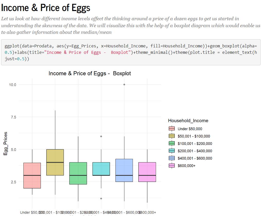The image size is (264, 216).
Task: Click the chart title Income & Price of Eggs - Boxplot
Action: tap(90, 73)
